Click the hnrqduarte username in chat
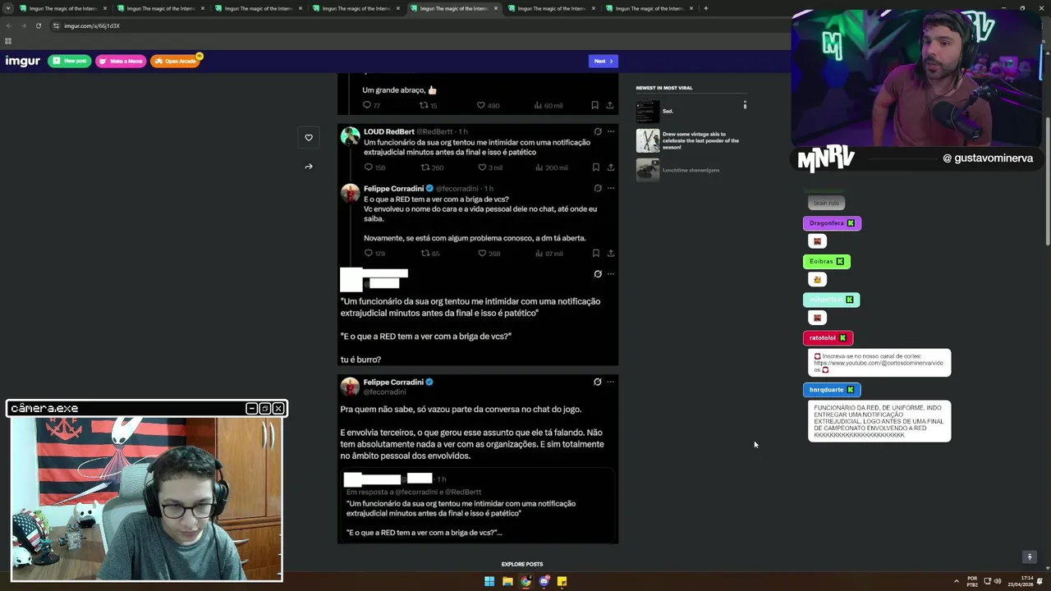 coord(826,390)
